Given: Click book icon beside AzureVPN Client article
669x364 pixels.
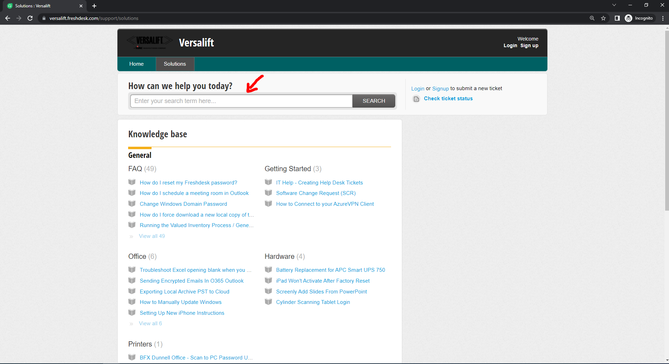Looking at the screenshot, I should (268, 203).
